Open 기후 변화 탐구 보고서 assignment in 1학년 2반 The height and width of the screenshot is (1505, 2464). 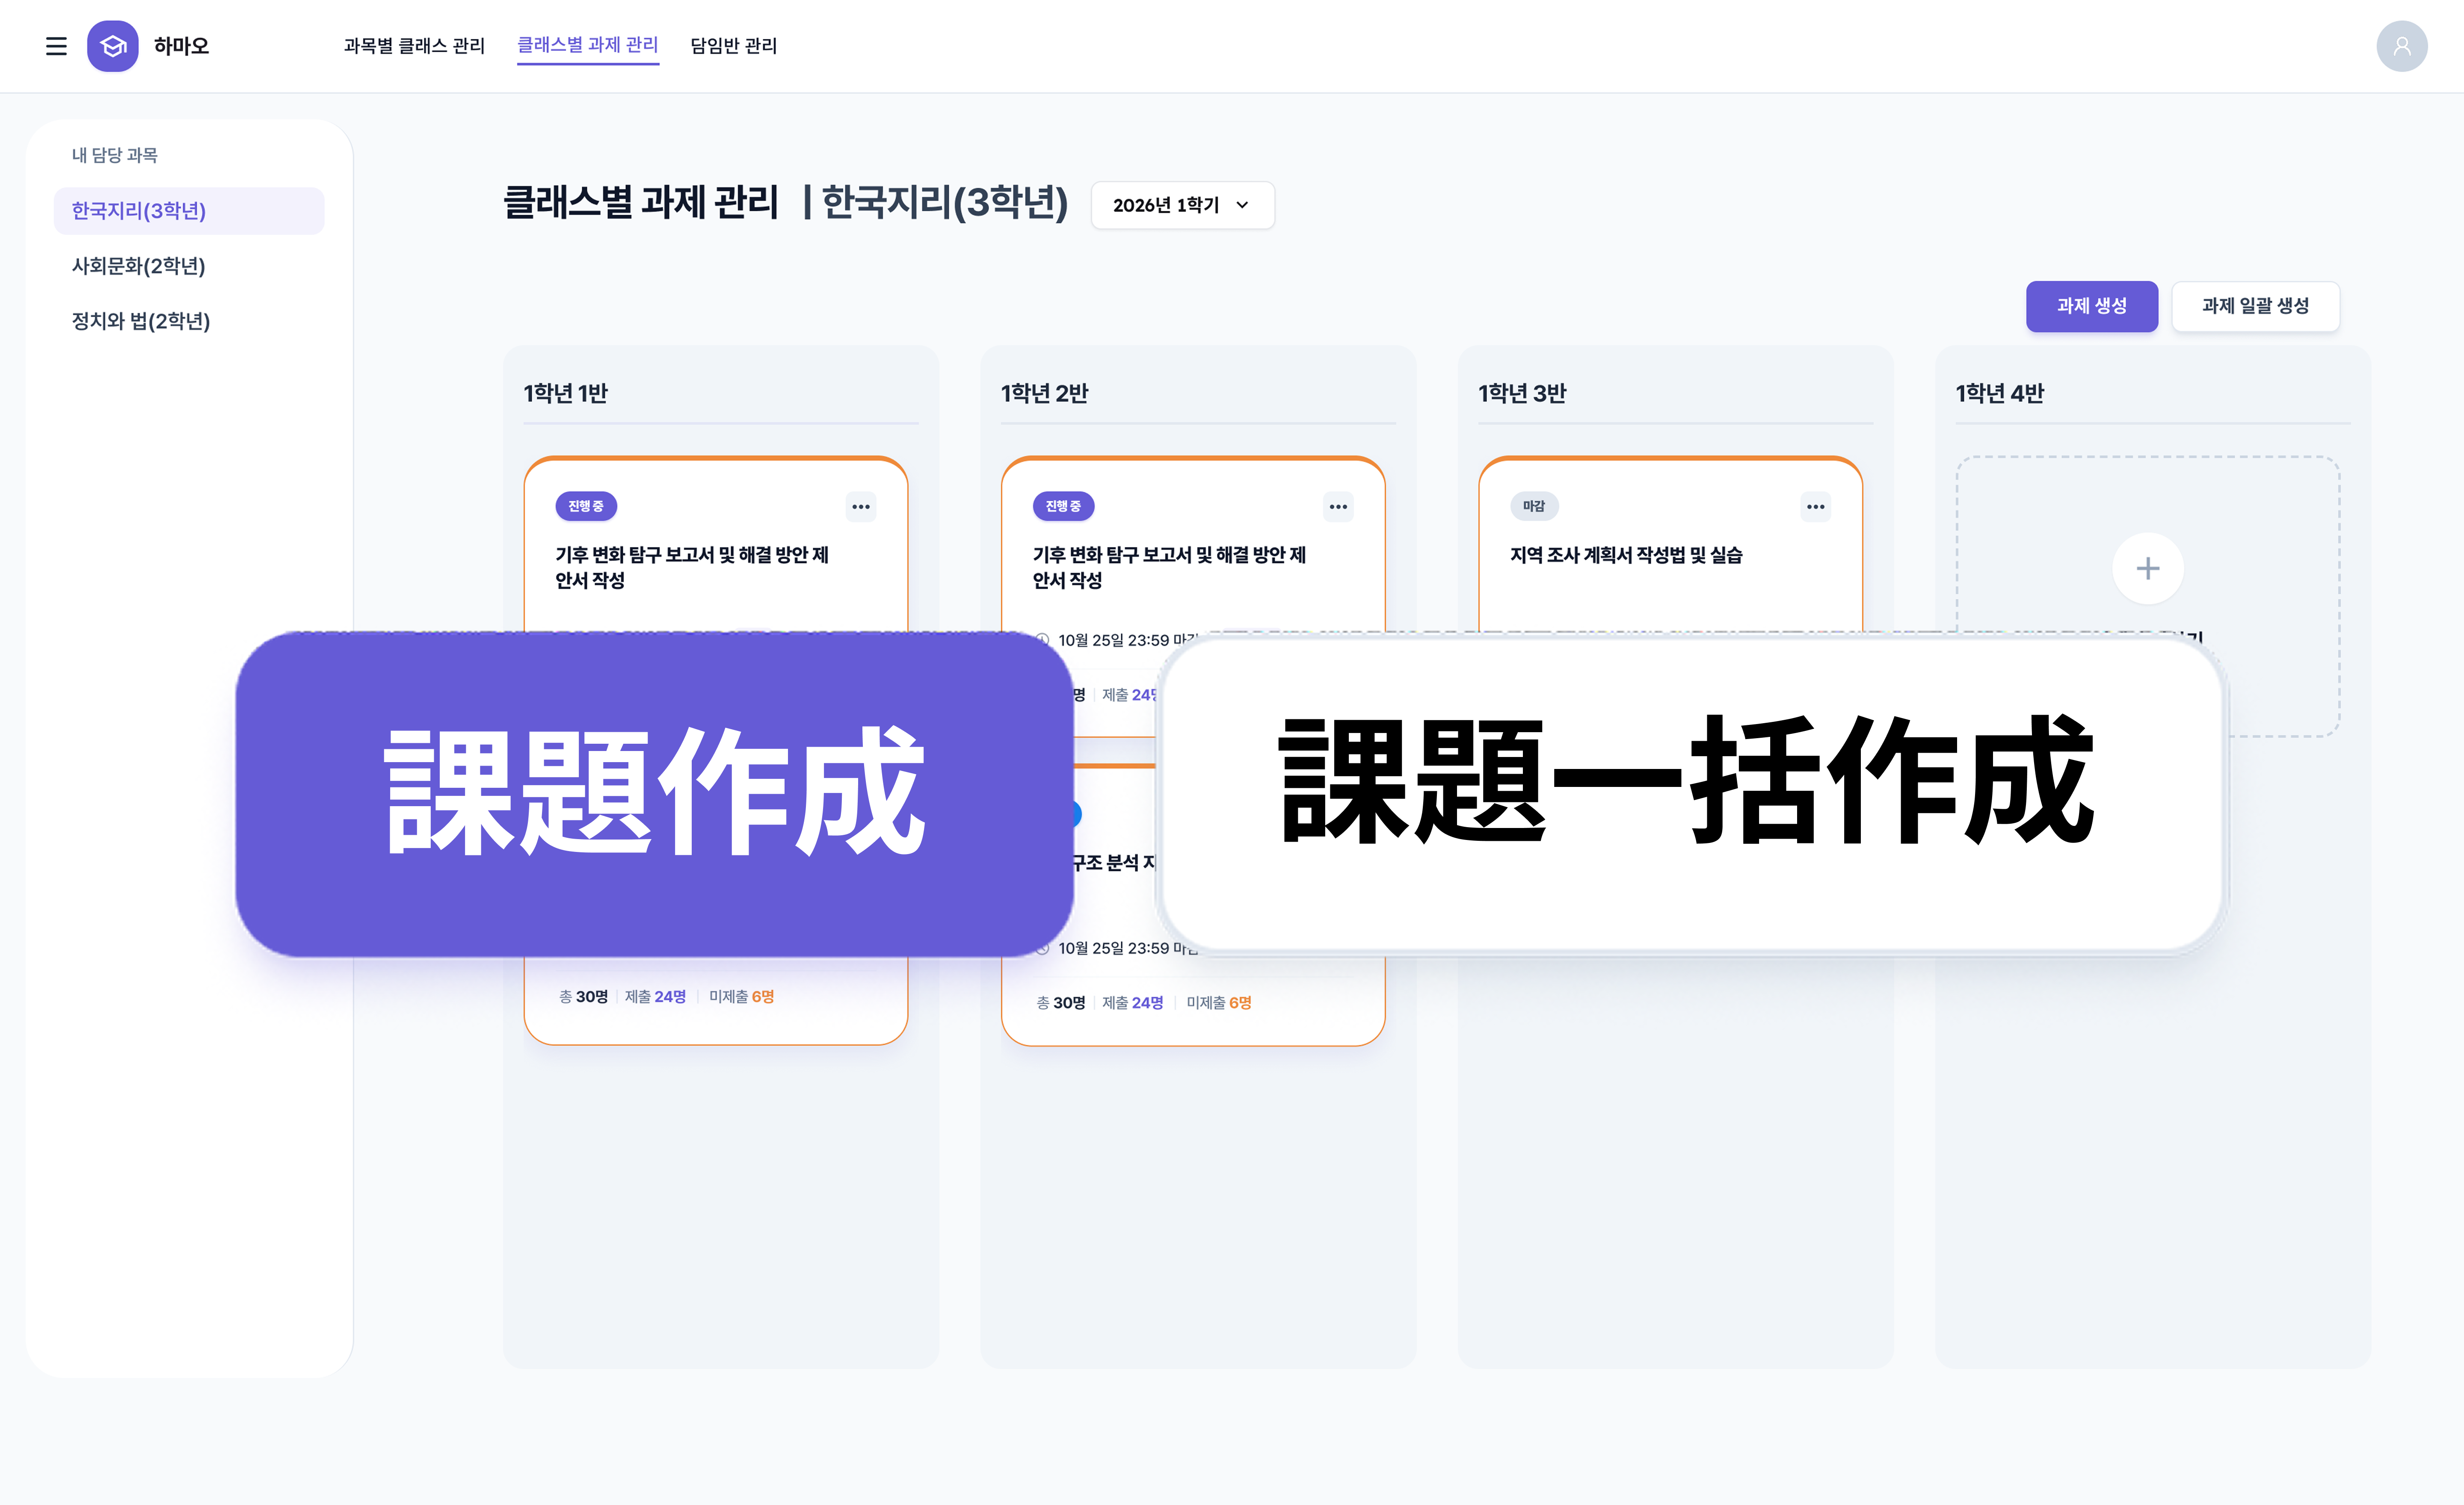[x=1169, y=567]
